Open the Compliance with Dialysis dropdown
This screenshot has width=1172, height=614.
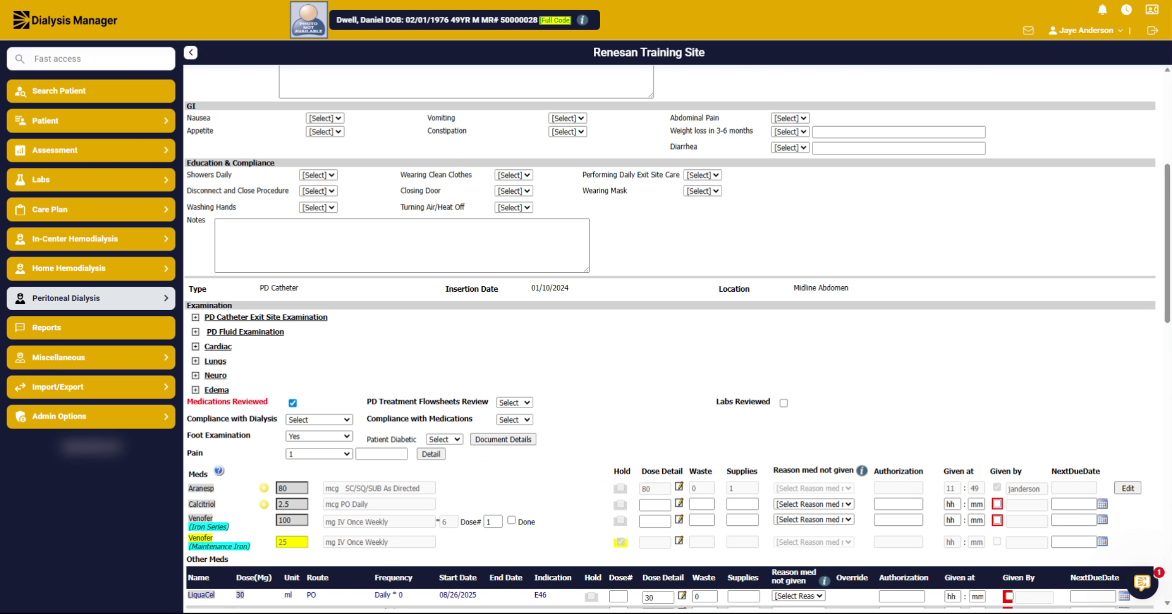click(x=318, y=419)
